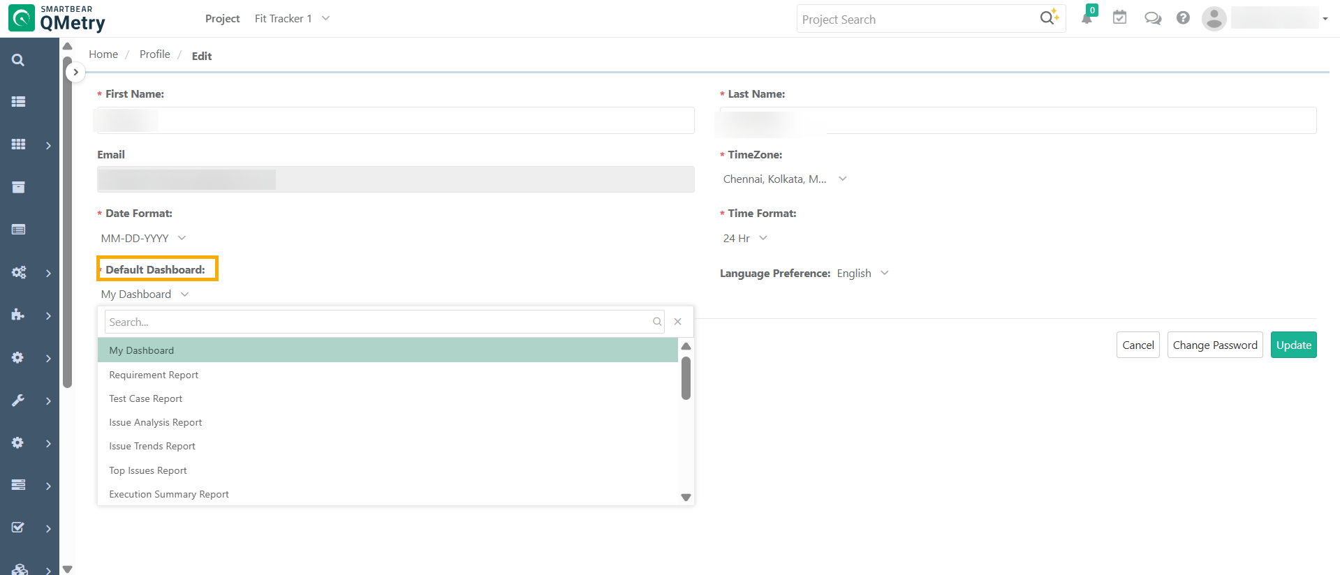
Task: Open the user account caret menu
Action: click(1325, 19)
